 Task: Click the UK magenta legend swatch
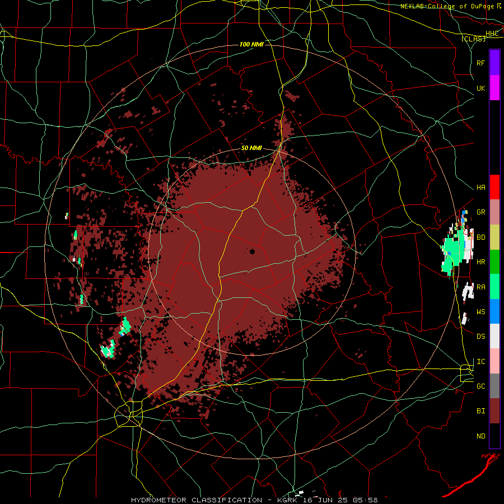(494, 88)
